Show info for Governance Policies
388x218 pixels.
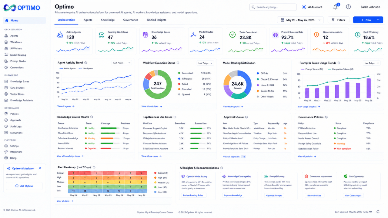[327, 117]
